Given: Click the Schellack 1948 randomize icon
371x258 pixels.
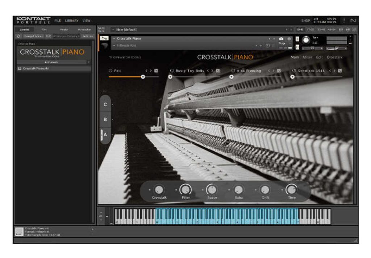Looking at the screenshot, I should (x=340, y=71).
